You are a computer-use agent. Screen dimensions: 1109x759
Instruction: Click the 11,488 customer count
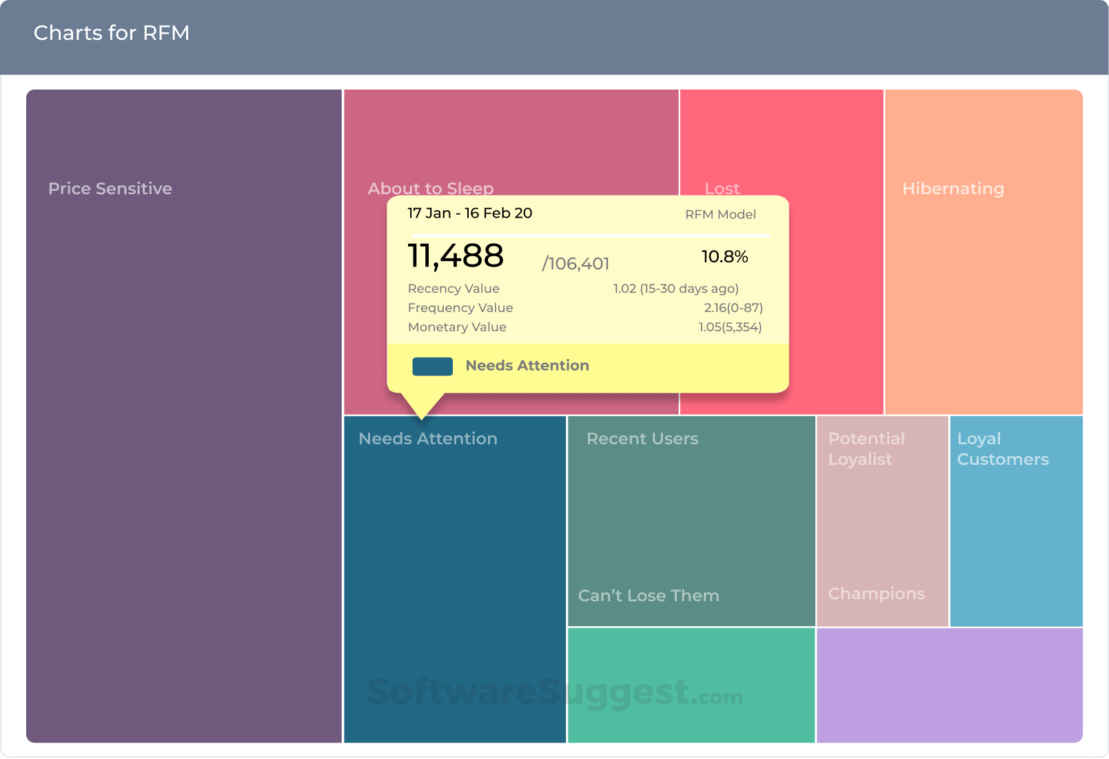pos(456,256)
